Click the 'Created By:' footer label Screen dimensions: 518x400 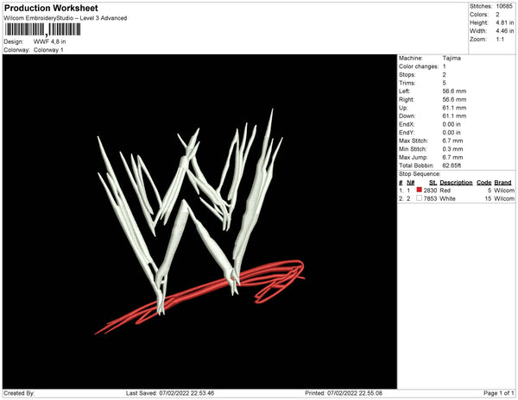(19, 393)
